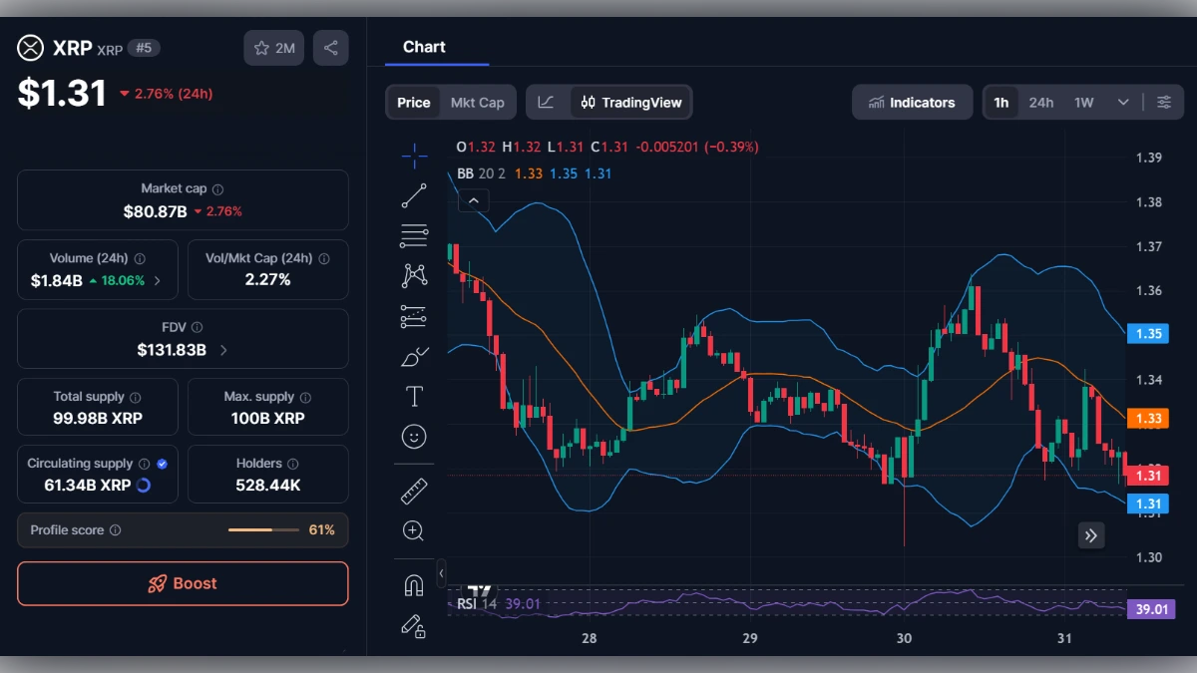
Task: Open the Emoji stickers tool
Action: point(413,436)
